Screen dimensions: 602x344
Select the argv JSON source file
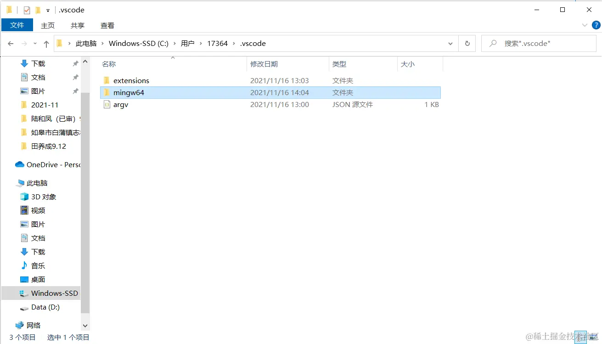click(121, 104)
